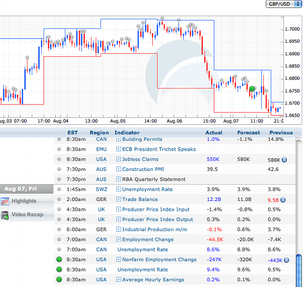Expand RBA Quarterly Statement details
This screenshot has width=303, height=287.
click(x=118, y=179)
